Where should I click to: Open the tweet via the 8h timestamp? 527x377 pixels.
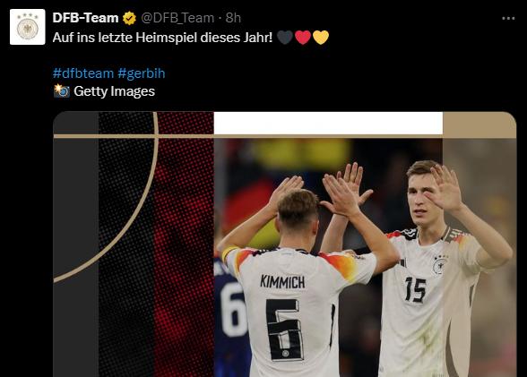[233, 18]
